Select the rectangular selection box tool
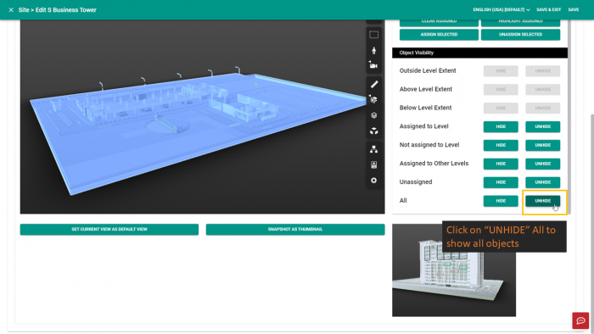The image size is (594, 334). [x=374, y=35]
